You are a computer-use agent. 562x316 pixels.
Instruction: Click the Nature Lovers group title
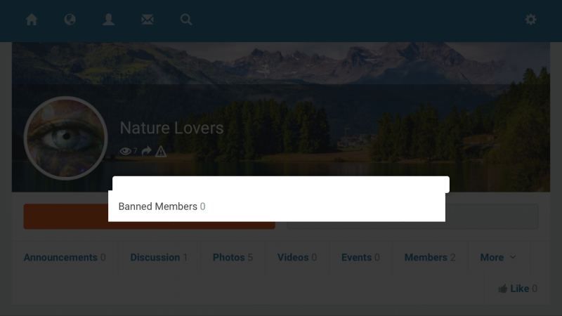click(x=171, y=128)
